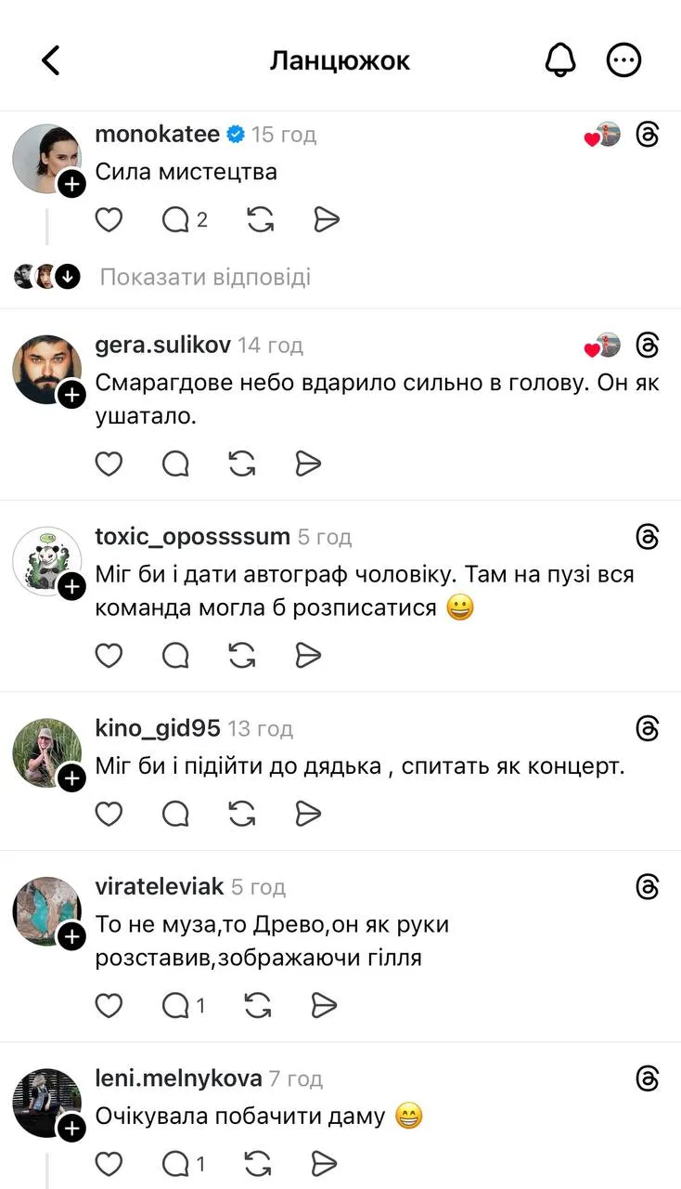The image size is (681, 1189).
Task: Tap the back arrow in header
Action: pyautogui.click(x=51, y=60)
